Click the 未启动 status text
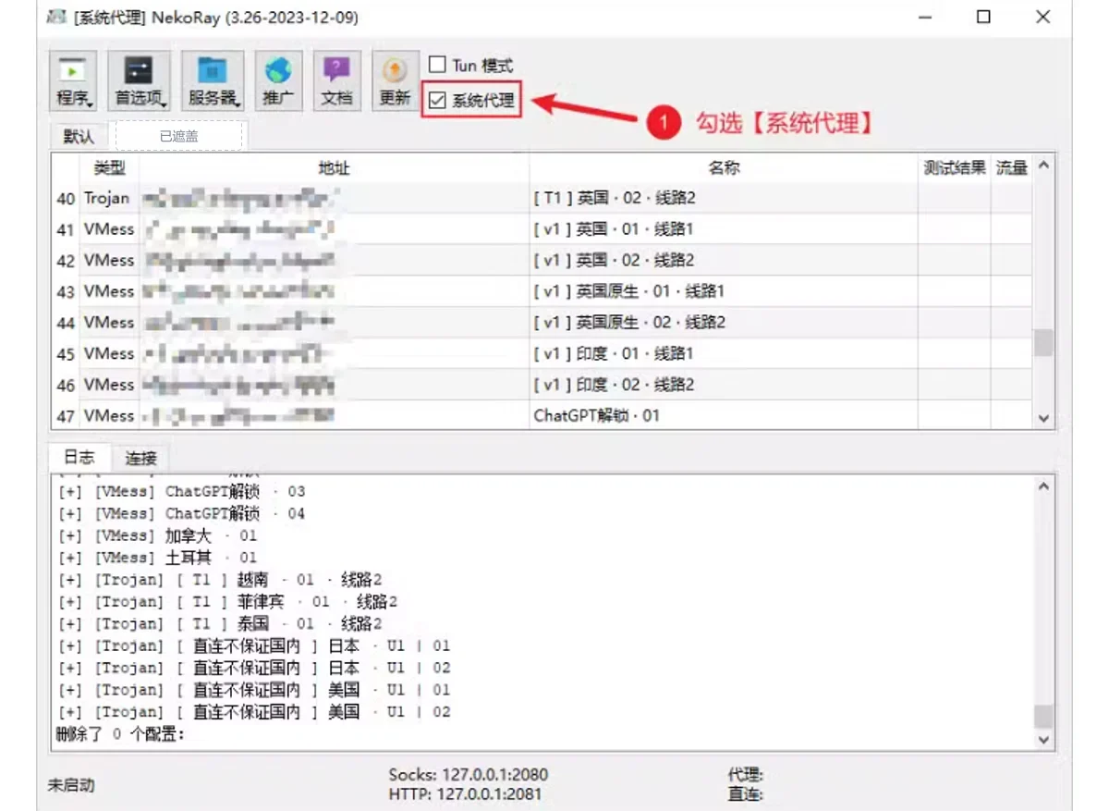Image resolution: width=1109 pixels, height=811 pixels. click(71, 785)
